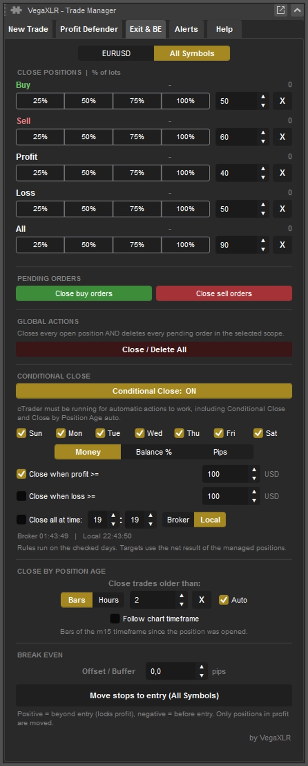Click the X button beside position age value
This screenshot has height=766, width=308.
click(x=202, y=600)
